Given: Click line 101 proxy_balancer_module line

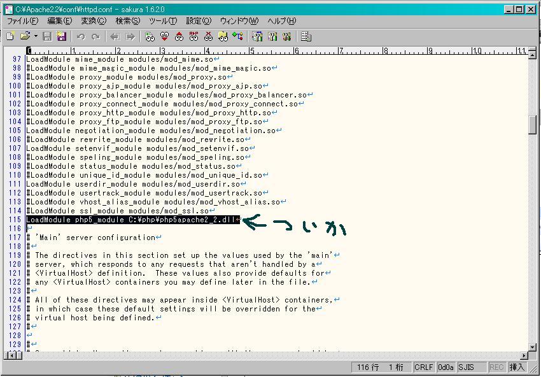Looking at the screenshot, I should click(x=166, y=95).
